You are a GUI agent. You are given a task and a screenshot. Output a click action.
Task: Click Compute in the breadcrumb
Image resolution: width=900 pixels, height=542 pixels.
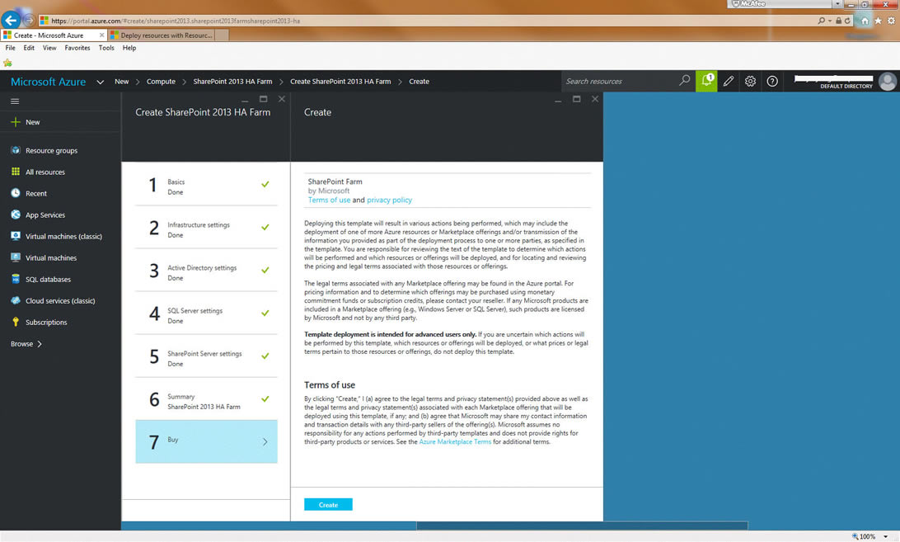(161, 82)
